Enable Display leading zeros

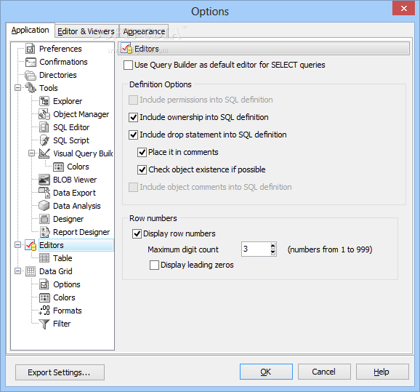pos(154,265)
